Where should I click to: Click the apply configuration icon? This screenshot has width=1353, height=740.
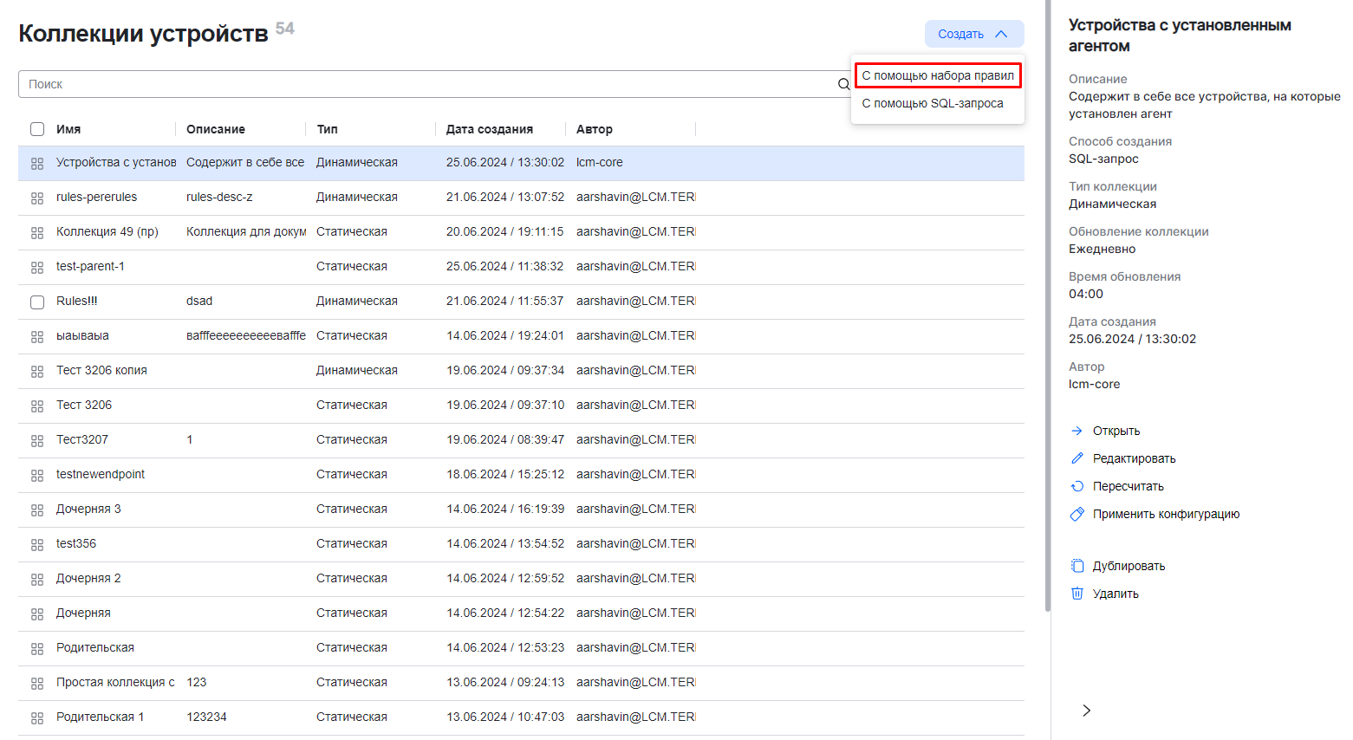click(x=1077, y=514)
